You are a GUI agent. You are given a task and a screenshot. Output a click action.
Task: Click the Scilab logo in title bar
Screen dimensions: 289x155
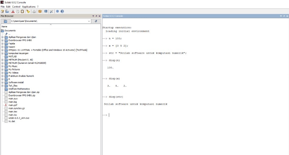coord(2,2)
